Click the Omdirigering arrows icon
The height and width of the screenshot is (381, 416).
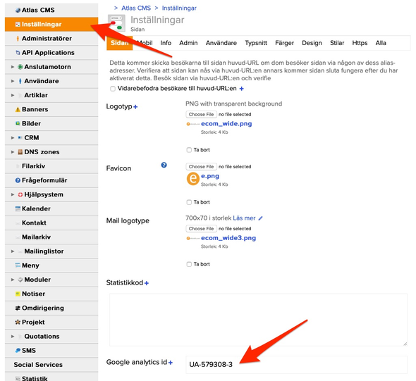click(x=18, y=308)
